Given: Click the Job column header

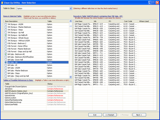Looking at the screenshot, I should tap(100, 21).
